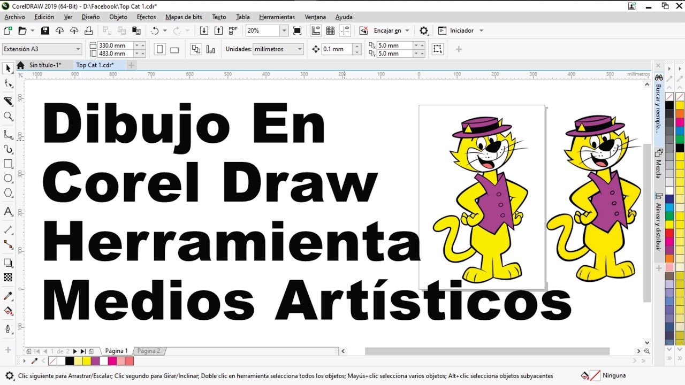Screen dimensions: 685x385
Task: Save the document with floppy icon
Action: [x=45, y=30]
